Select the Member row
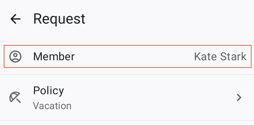This screenshot has height=125, width=254. tap(127, 57)
